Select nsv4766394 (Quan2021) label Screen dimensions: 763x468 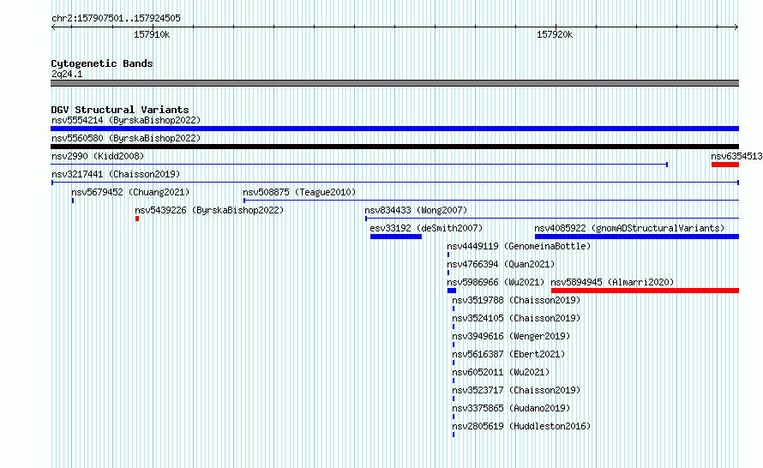click(x=501, y=264)
